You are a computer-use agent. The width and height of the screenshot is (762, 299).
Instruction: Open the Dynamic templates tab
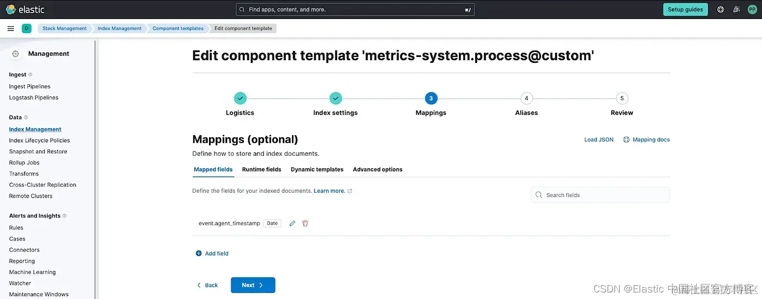click(317, 169)
